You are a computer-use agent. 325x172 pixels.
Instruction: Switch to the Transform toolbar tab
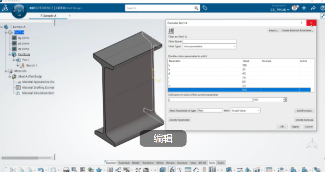pyautogui.click(x=148, y=163)
